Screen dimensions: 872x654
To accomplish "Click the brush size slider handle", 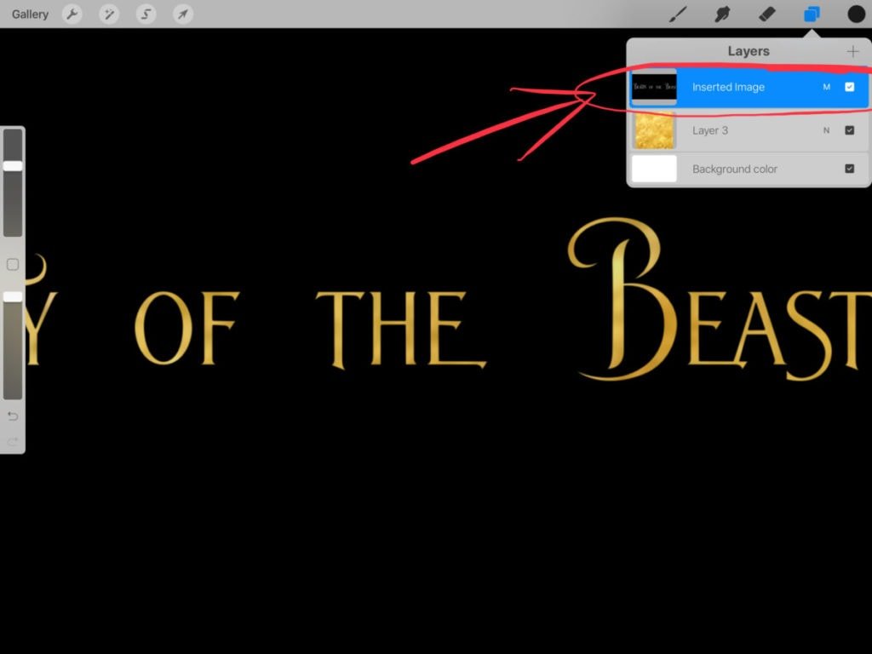I will 13,166.
